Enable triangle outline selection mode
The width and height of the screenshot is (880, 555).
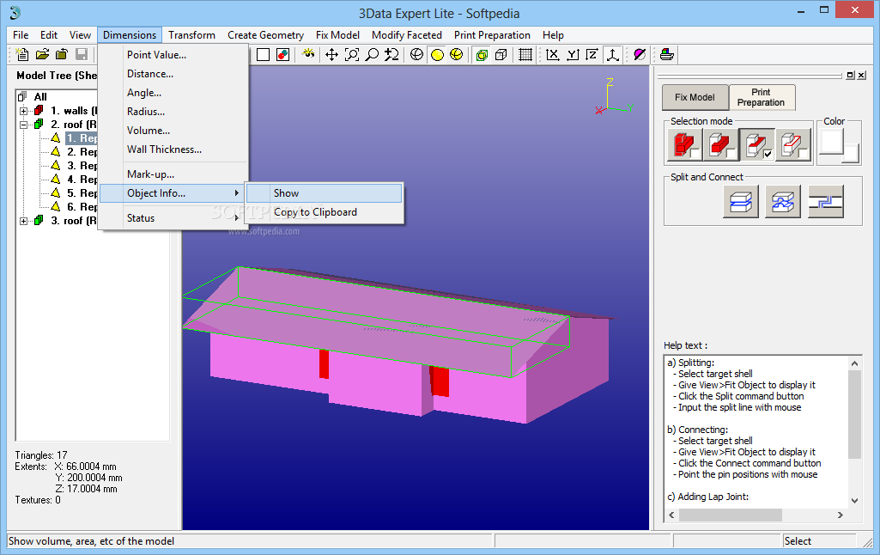[792, 145]
